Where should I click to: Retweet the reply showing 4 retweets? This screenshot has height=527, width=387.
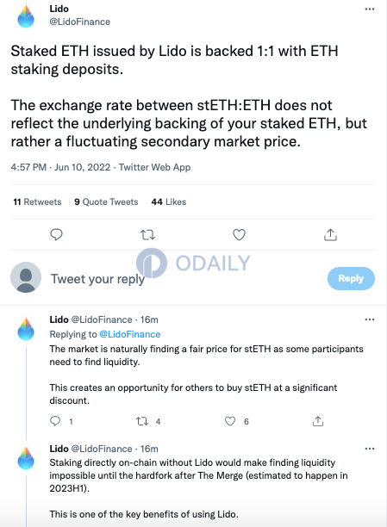[x=142, y=421]
